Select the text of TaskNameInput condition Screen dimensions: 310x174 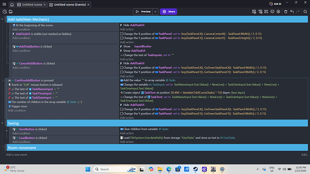[34, 89]
